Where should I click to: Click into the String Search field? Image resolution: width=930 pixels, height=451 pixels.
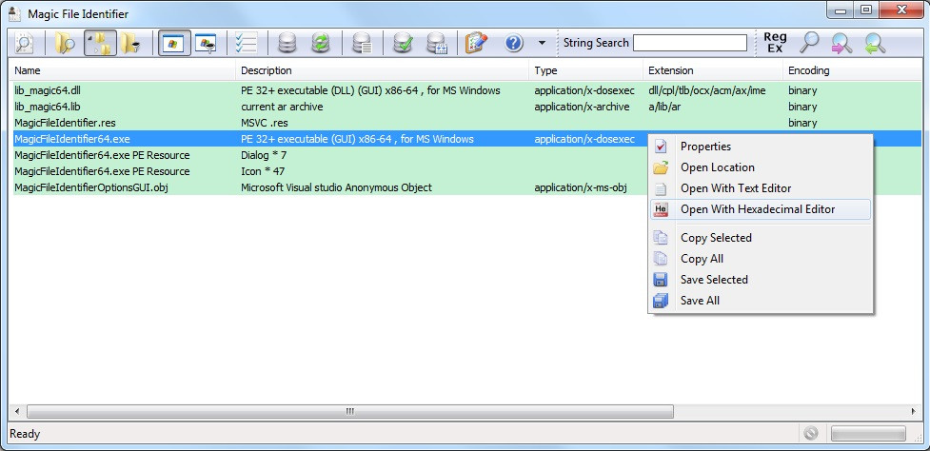tap(690, 43)
